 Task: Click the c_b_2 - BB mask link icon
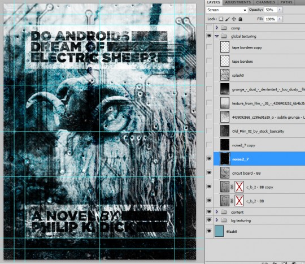[232, 201]
